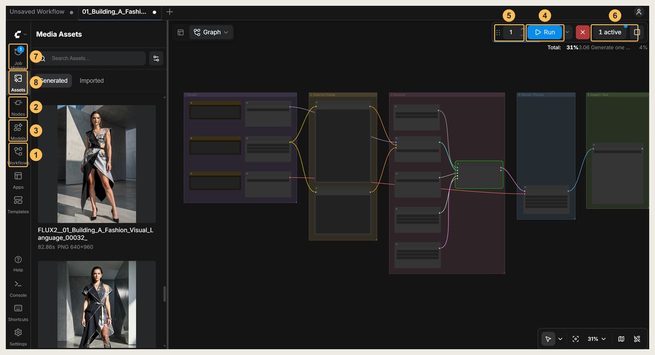This screenshot has width=655, height=355.
Task: Cancel the current run with red X
Action: [583, 32]
